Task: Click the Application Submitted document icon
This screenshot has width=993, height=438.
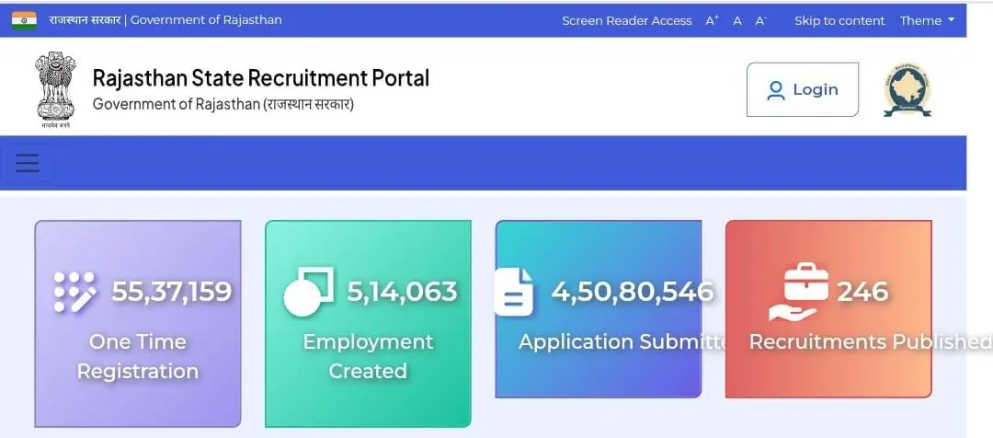Action: pyautogui.click(x=514, y=292)
